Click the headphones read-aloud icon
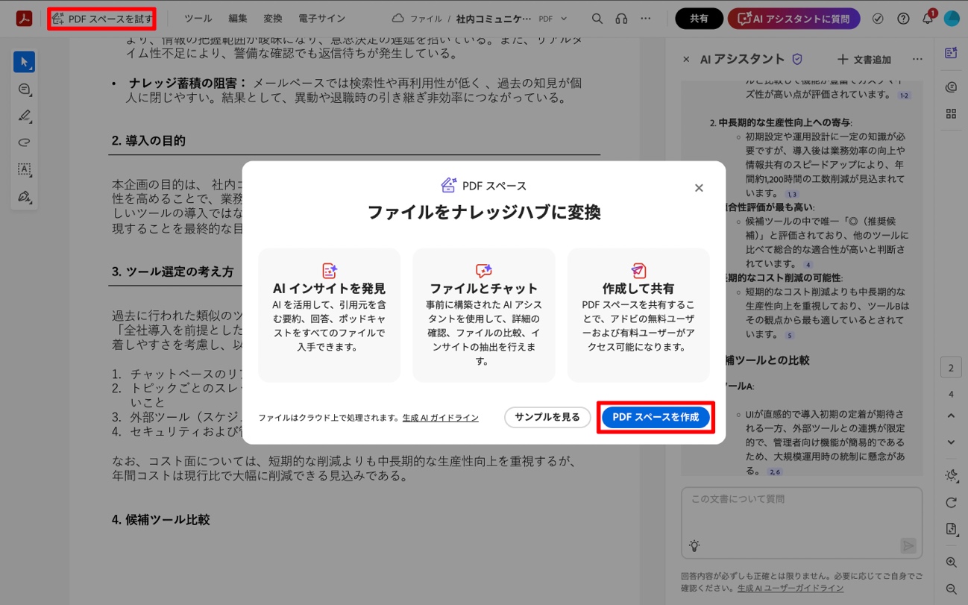 pos(621,19)
